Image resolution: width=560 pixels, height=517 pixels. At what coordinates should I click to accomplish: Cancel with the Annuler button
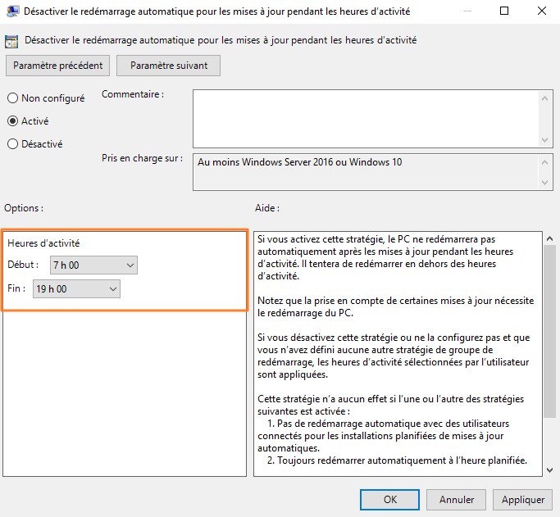coord(456,500)
